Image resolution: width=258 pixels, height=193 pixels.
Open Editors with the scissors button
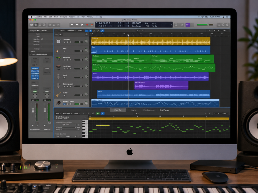click(x=58, y=25)
